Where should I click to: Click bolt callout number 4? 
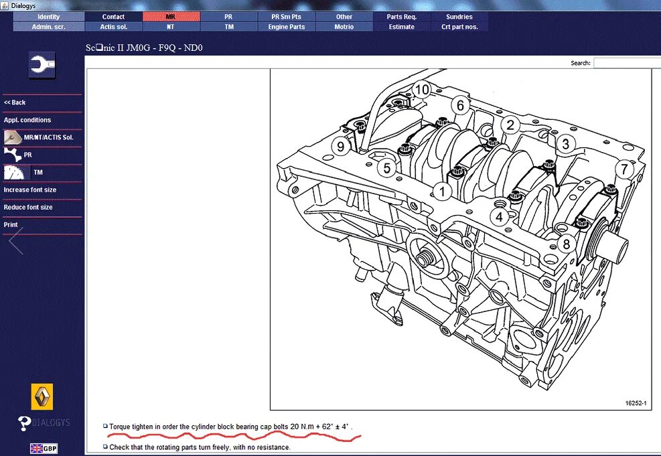(x=500, y=217)
